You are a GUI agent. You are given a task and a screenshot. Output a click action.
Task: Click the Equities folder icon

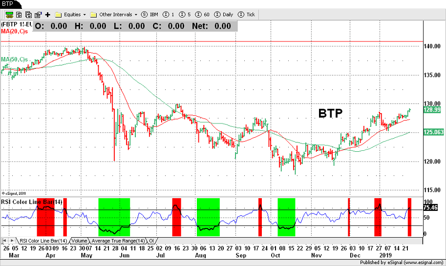58,15
